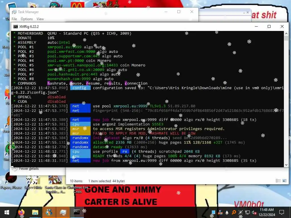Viewport: 291px width, 218px height.
Task: Click the '10 items' Explorer status text
Action: pos(76,181)
